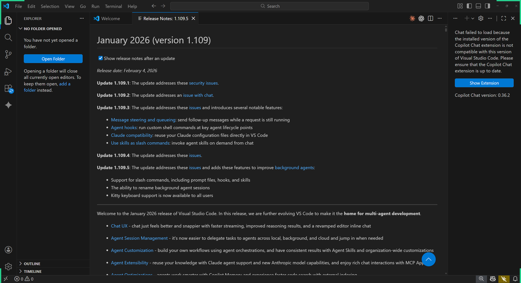Follow the Agent hooks link
The height and width of the screenshot is (283, 521).
tap(124, 128)
